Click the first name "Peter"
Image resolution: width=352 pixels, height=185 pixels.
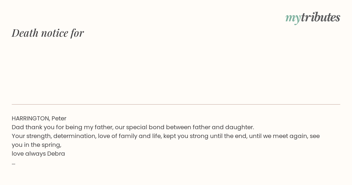(x=59, y=118)
